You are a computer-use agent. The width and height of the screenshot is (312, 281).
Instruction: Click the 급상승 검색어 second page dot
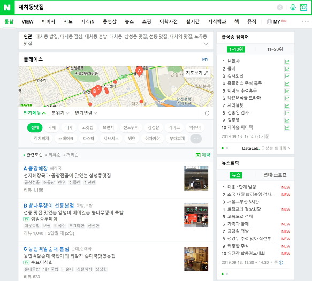[x=227, y=148]
